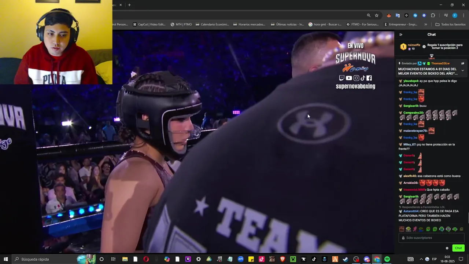
Task: Open ThomasCOLw username in pinned message
Action: [440, 63]
